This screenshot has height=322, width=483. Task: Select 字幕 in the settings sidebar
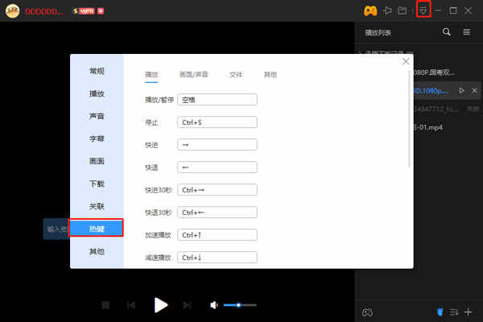coord(97,138)
